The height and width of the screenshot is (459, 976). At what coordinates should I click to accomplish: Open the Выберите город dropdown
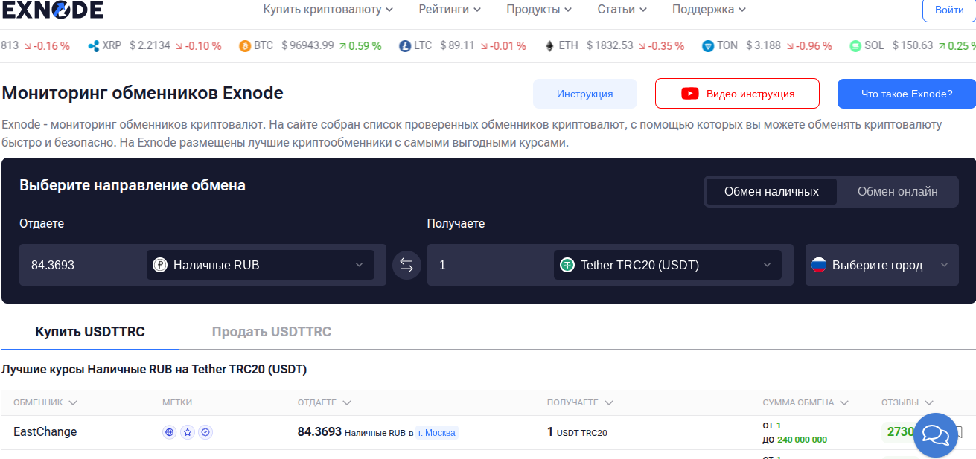pyautogui.click(x=882, y=265)
